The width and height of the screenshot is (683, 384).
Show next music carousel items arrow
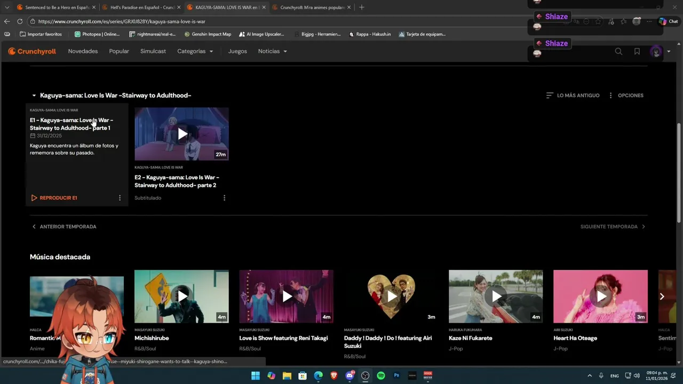tap(662, 297)
